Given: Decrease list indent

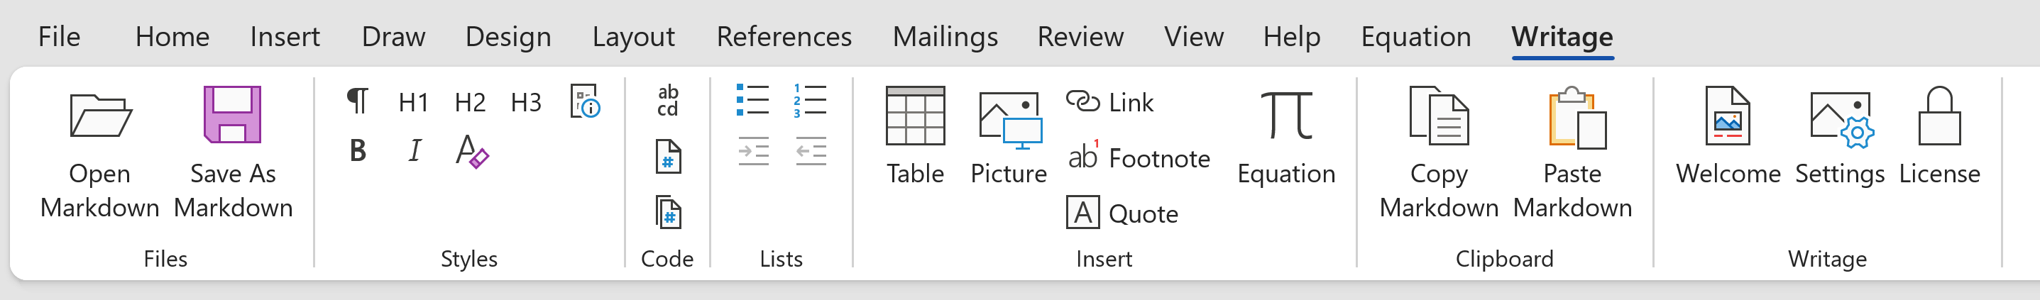Looking at the screenshot, I should click(810, 151).
